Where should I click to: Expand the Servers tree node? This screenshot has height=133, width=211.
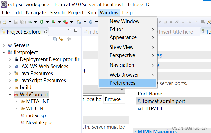click(4, 45)
